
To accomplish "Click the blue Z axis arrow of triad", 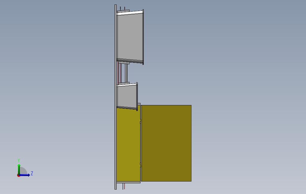I will click(24, 175).
